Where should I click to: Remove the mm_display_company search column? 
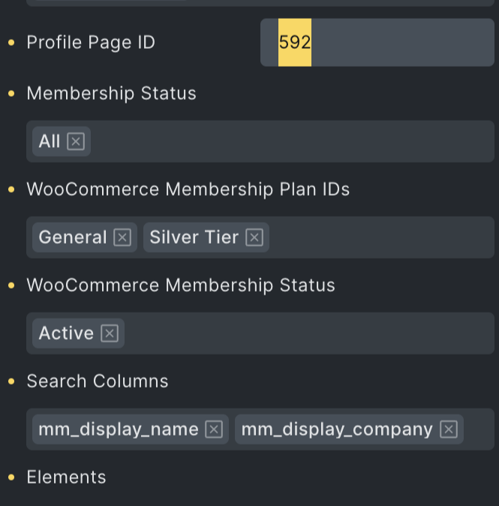[x=449, y=430]
